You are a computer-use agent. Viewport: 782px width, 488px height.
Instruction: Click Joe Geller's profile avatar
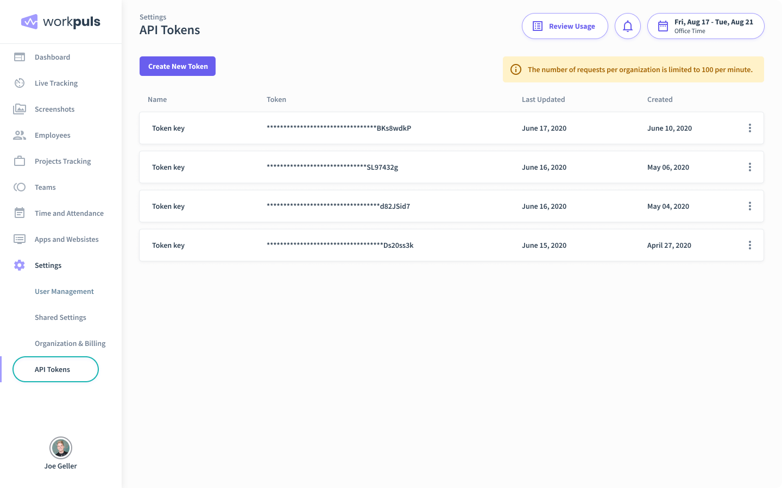click(x=60, y=448)
